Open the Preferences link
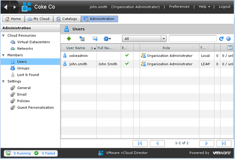This screenshot has height=159, width=235. point(179,7)
